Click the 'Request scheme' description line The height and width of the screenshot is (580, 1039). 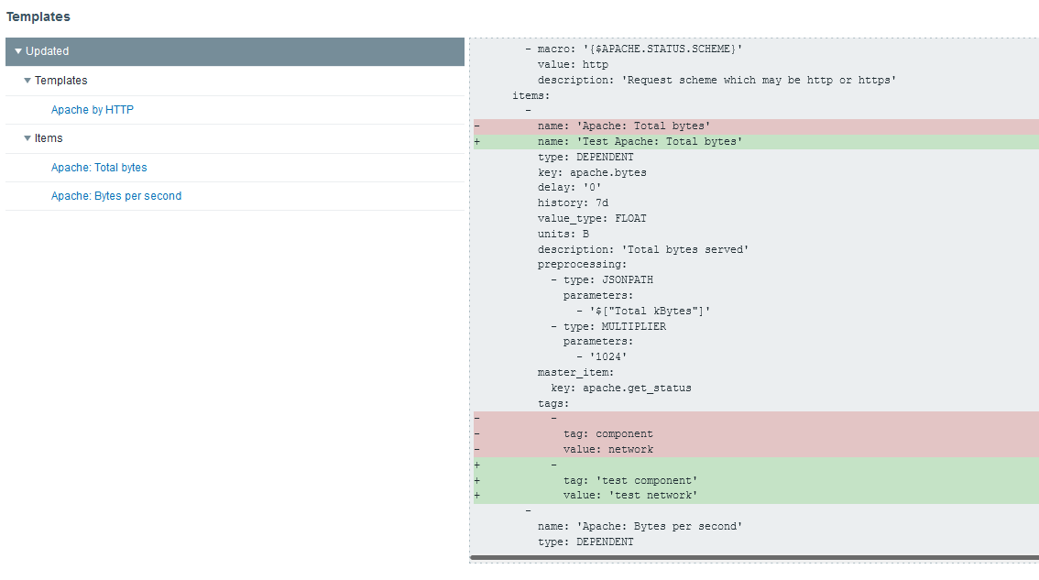click(x=717, y=80)
